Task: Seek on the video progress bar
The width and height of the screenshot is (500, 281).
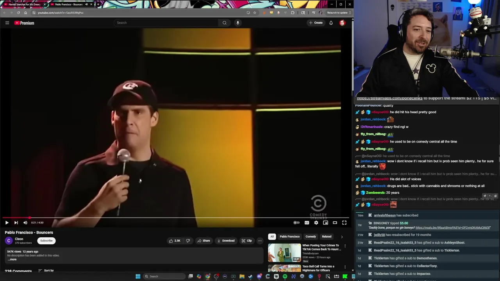Action: coord(176,218)
